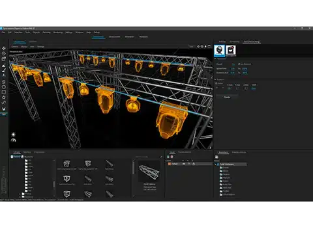Select the square-with-arrow scale tool icon
The width and height of the screenshot is (313, 234).
click(x=4, y=58)
